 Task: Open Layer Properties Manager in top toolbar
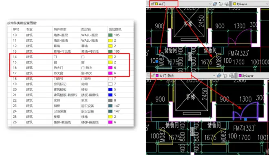point(215,4)
